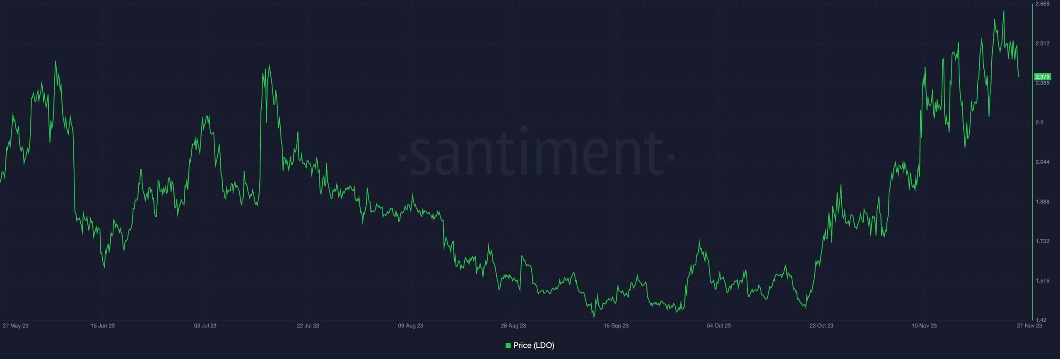1060x359 pixels.
Task: Click the 09 Aug 23 date label
Action: click(411, 325)
